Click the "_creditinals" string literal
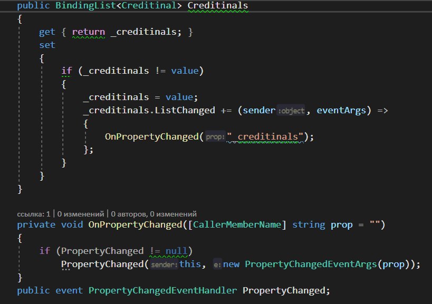The image size is (432, 304). point(264,137)
